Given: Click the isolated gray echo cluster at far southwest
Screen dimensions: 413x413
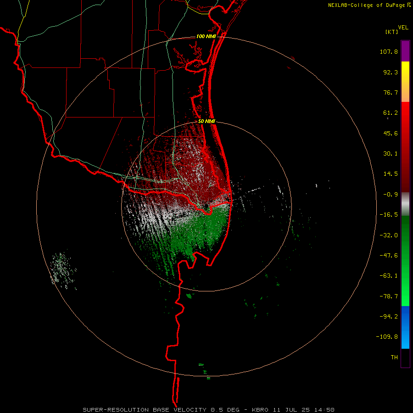Looking at the screenshot, I should coord(63,271).
